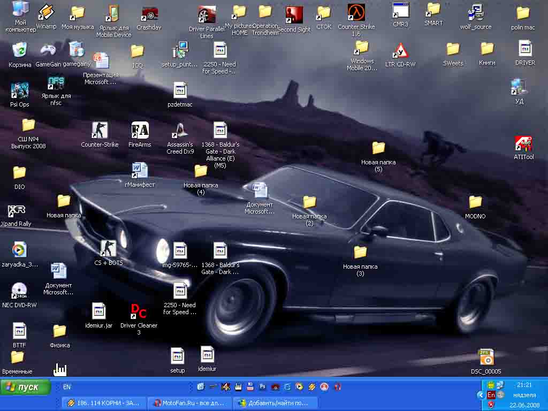Viewport: 548px width, 411px height.
Task: Select the Физика folder
Action: coord(59,331)
